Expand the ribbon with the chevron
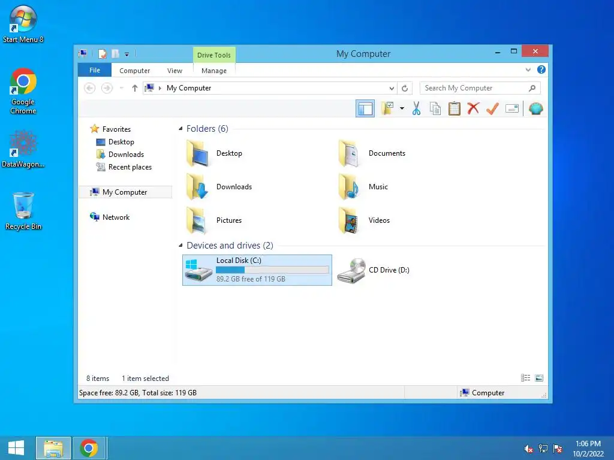 528,70
